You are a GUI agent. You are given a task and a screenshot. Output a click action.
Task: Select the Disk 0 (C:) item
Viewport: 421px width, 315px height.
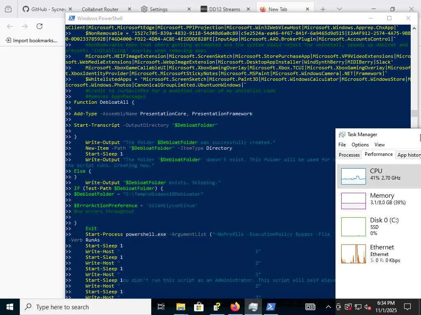379,226
